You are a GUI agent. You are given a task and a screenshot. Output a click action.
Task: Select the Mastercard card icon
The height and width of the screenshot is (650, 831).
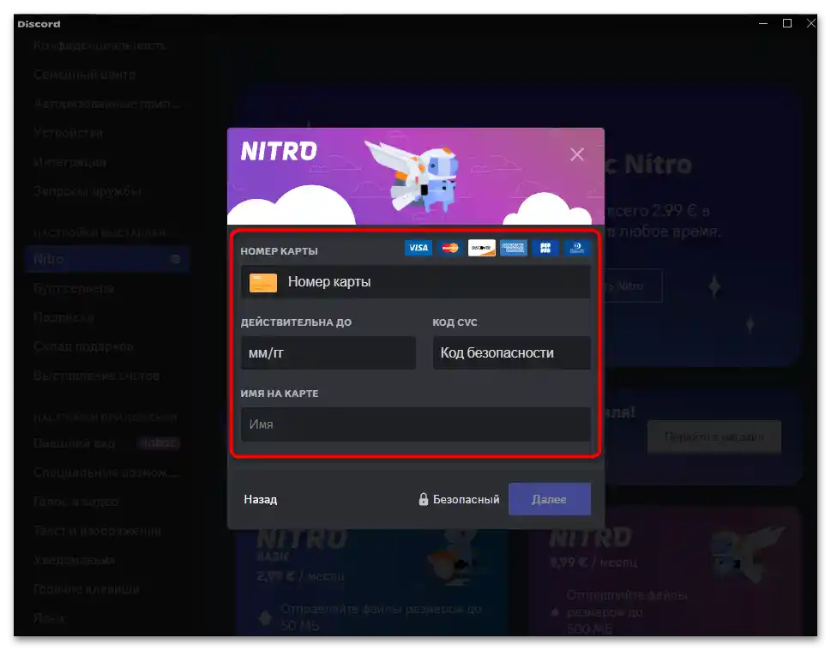tap(449, 248)
